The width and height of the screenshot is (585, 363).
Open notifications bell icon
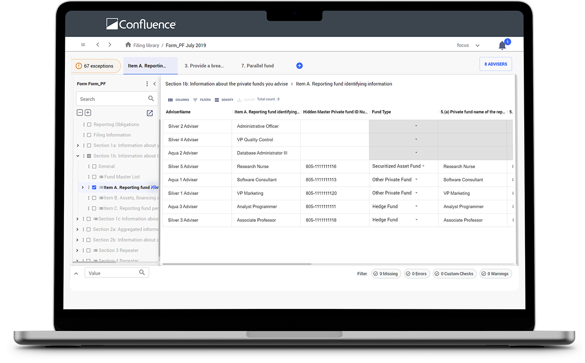pyautogui.click(x=502, y=45)
